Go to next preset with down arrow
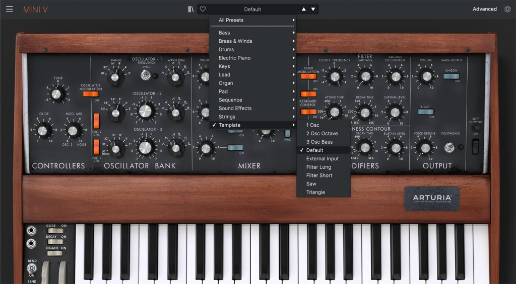 [313, 9]
